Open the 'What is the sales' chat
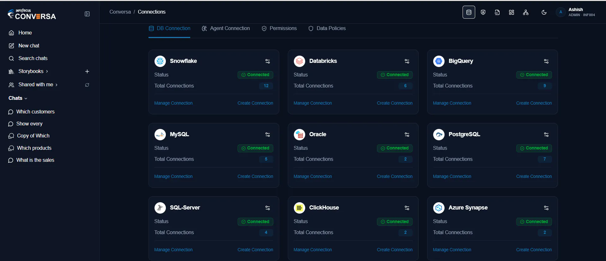The image size is (606, 261). (x=31, y=160)
